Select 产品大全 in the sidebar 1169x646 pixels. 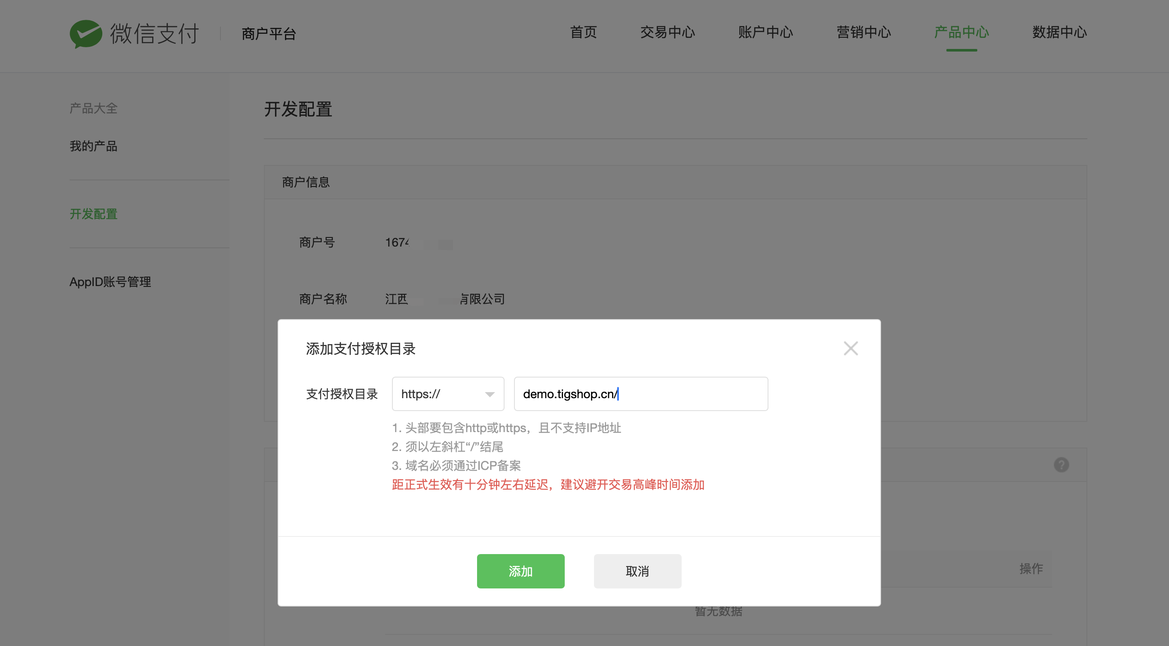coord(94,108)
